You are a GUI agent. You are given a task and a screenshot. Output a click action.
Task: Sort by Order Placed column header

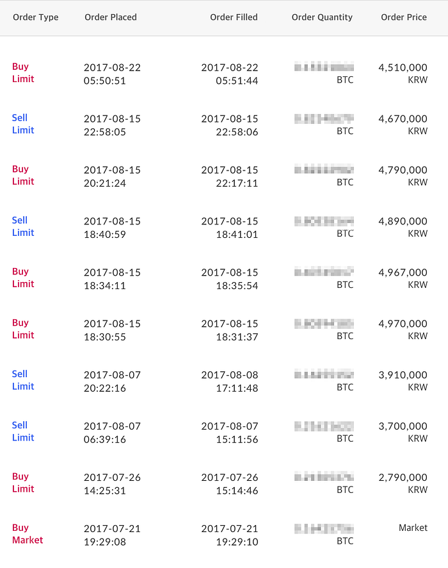click(x=111, y=17)
